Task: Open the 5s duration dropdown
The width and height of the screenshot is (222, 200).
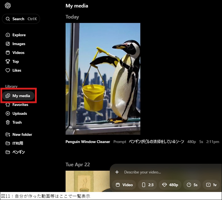Action: click(192, 185)
